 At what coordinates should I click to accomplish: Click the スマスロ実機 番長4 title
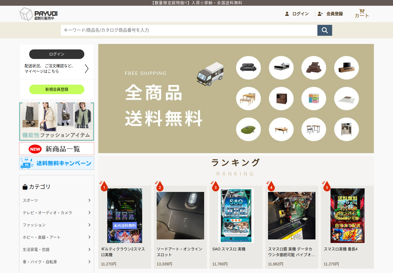341,249
